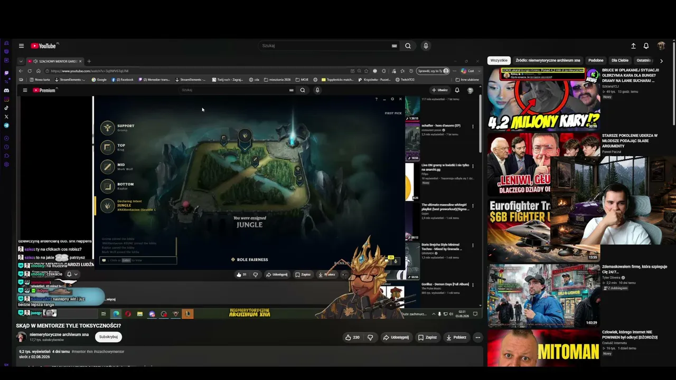Click the #szachowymentor hashtag in description
This screenshot has height=380, width=676.
coord(109,351)
